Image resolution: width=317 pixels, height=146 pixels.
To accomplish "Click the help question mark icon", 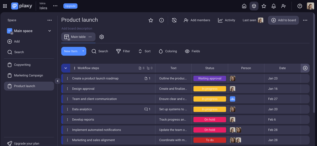I will [300, 6].
